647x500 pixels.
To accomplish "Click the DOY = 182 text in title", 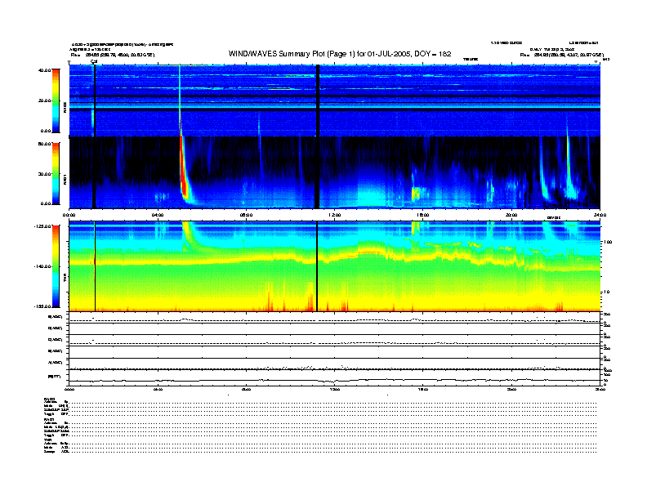I will [432, 54].
